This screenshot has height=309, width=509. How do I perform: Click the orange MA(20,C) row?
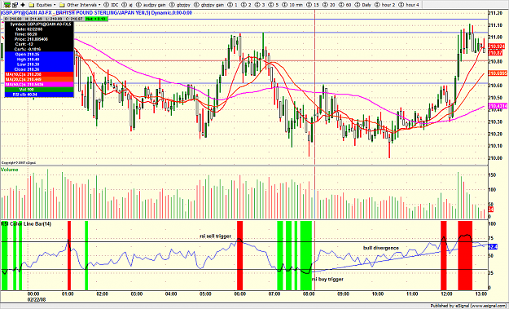click(x=39, y=79)
